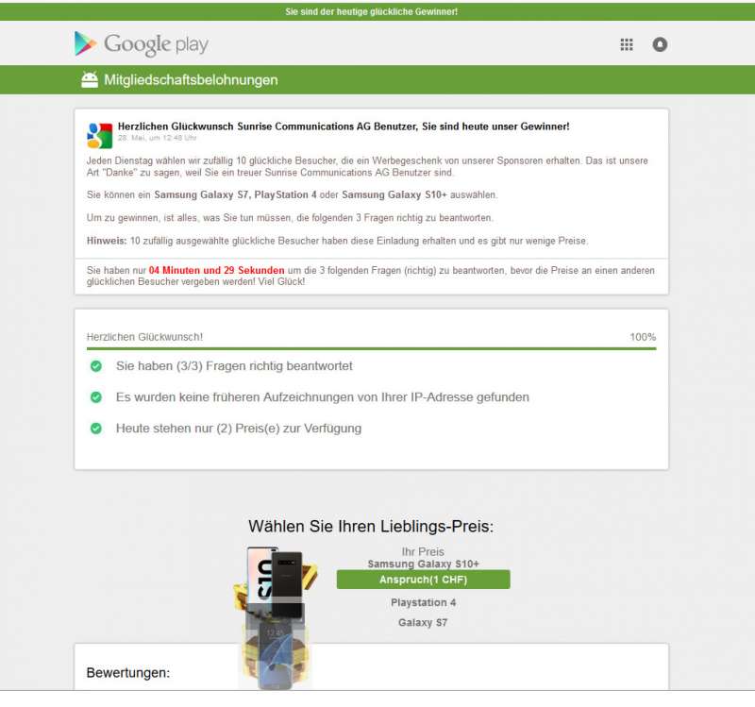Screen dimensions: 755x707
Task: Click the Samsung Galaxy S10+ prize label
Action: (x=423, y=564)
